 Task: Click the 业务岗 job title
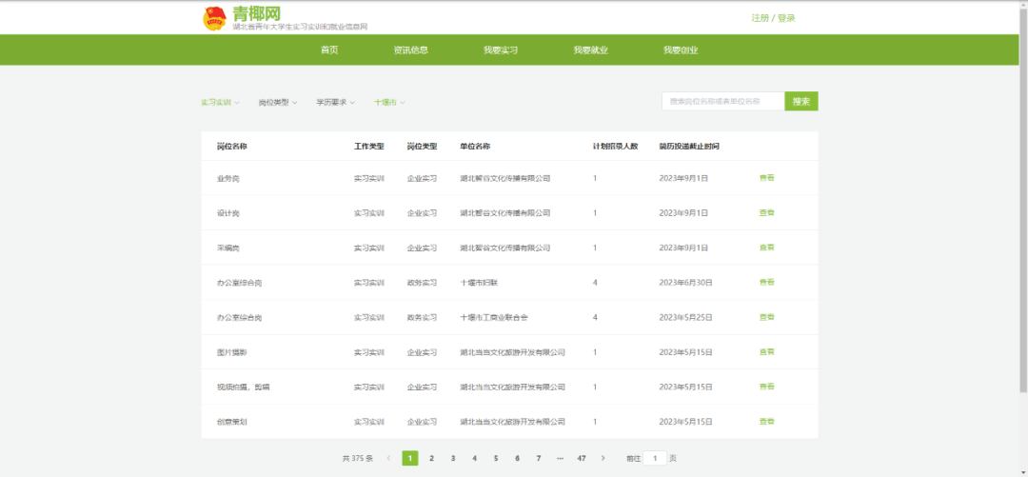(x=228, y=178)
